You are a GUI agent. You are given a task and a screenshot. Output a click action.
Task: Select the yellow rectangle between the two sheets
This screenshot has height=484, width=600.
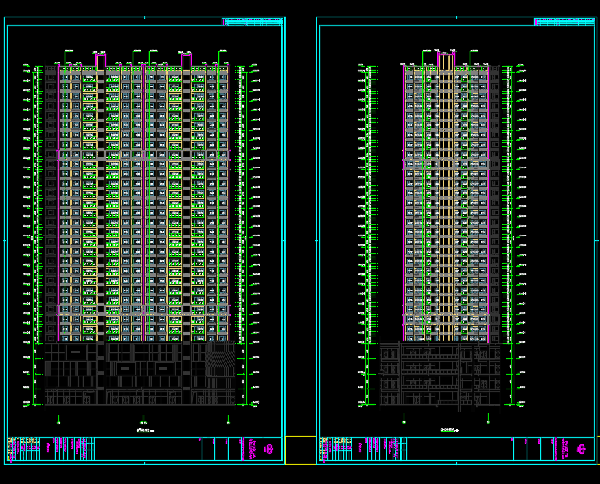click(x=301, y=450)
